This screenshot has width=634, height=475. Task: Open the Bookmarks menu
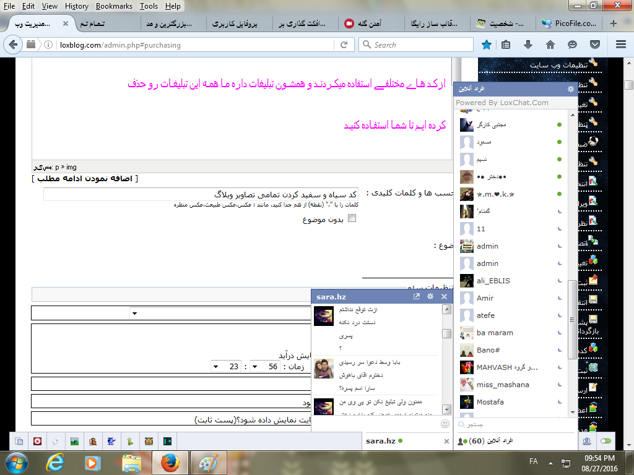(114, 6)
